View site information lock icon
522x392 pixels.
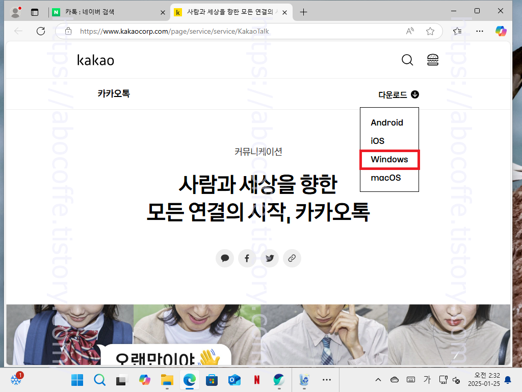click(x=68, y=31)
